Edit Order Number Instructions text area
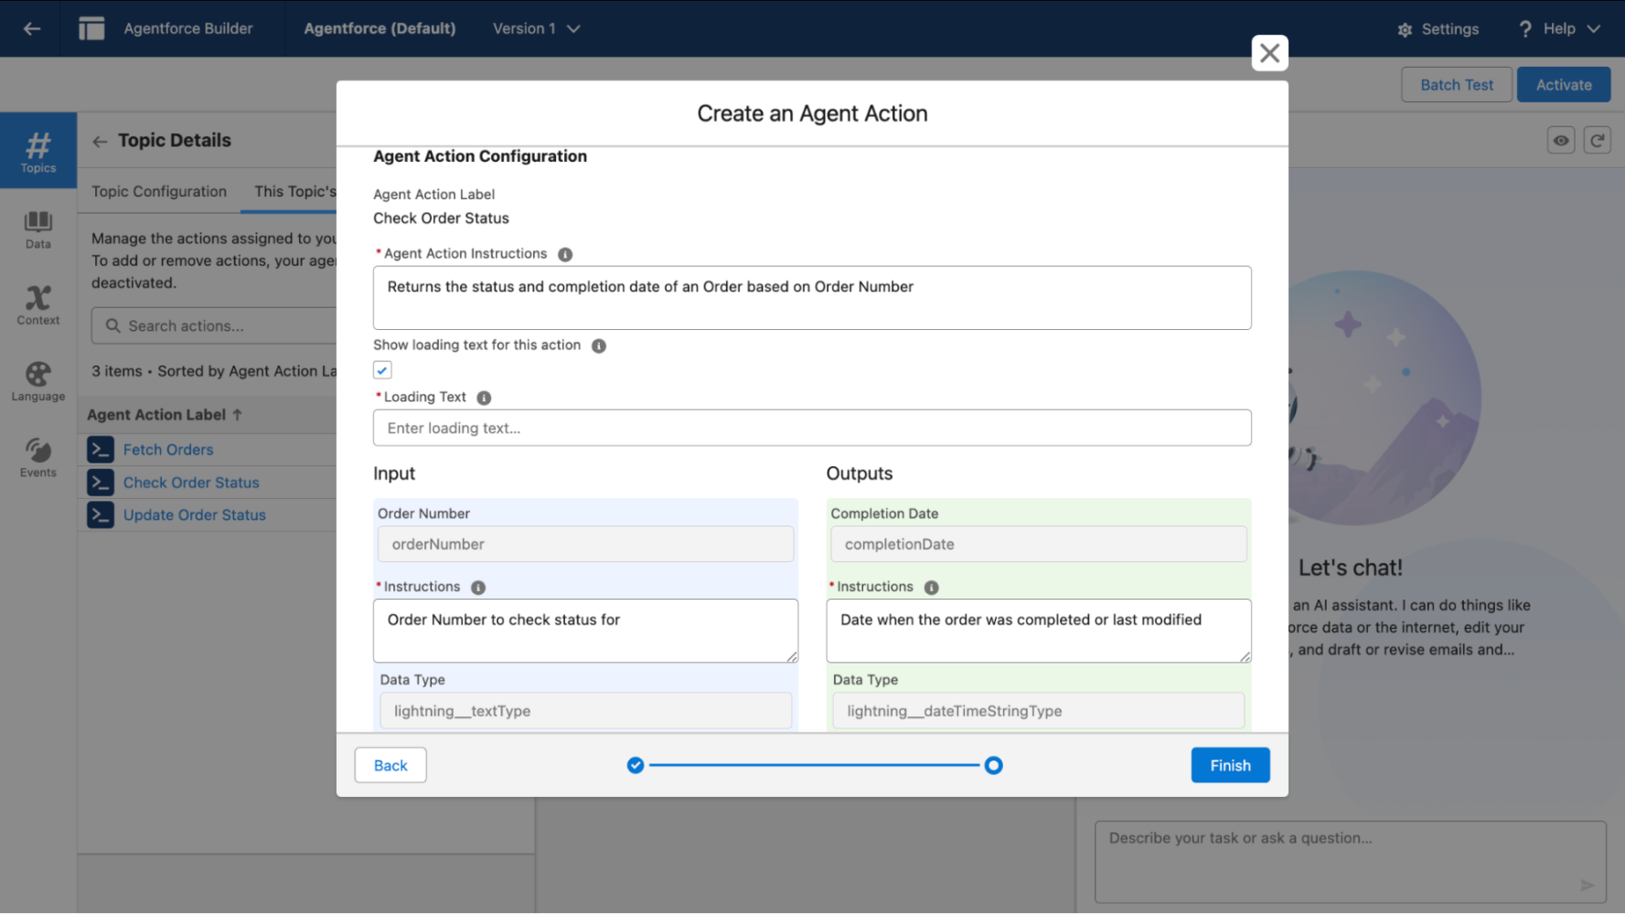The width and height of the screenshot is (1625, 914). 585,631
